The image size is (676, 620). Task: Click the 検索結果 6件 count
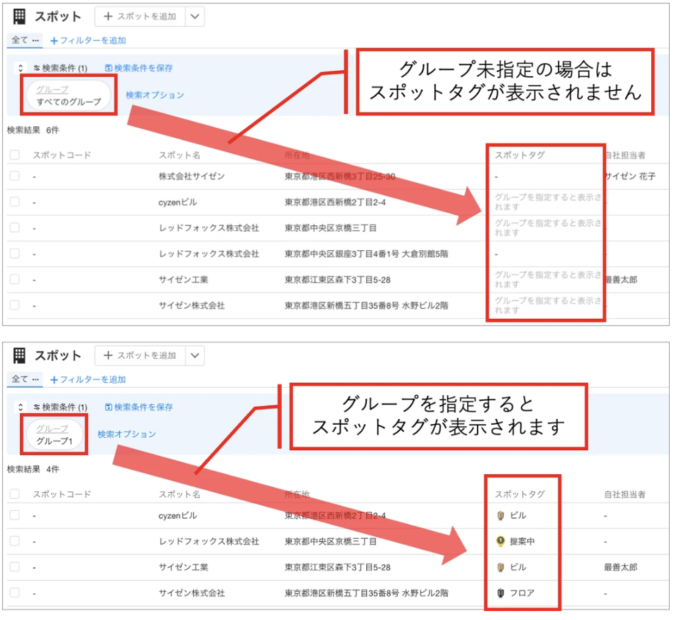tap(33, 131)
